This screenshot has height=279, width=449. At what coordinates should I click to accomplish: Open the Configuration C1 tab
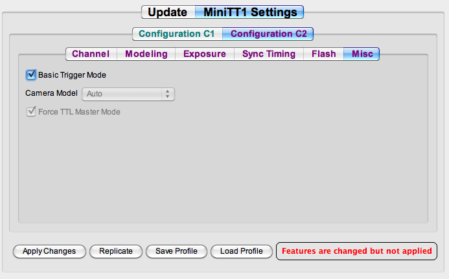[177, 34]
